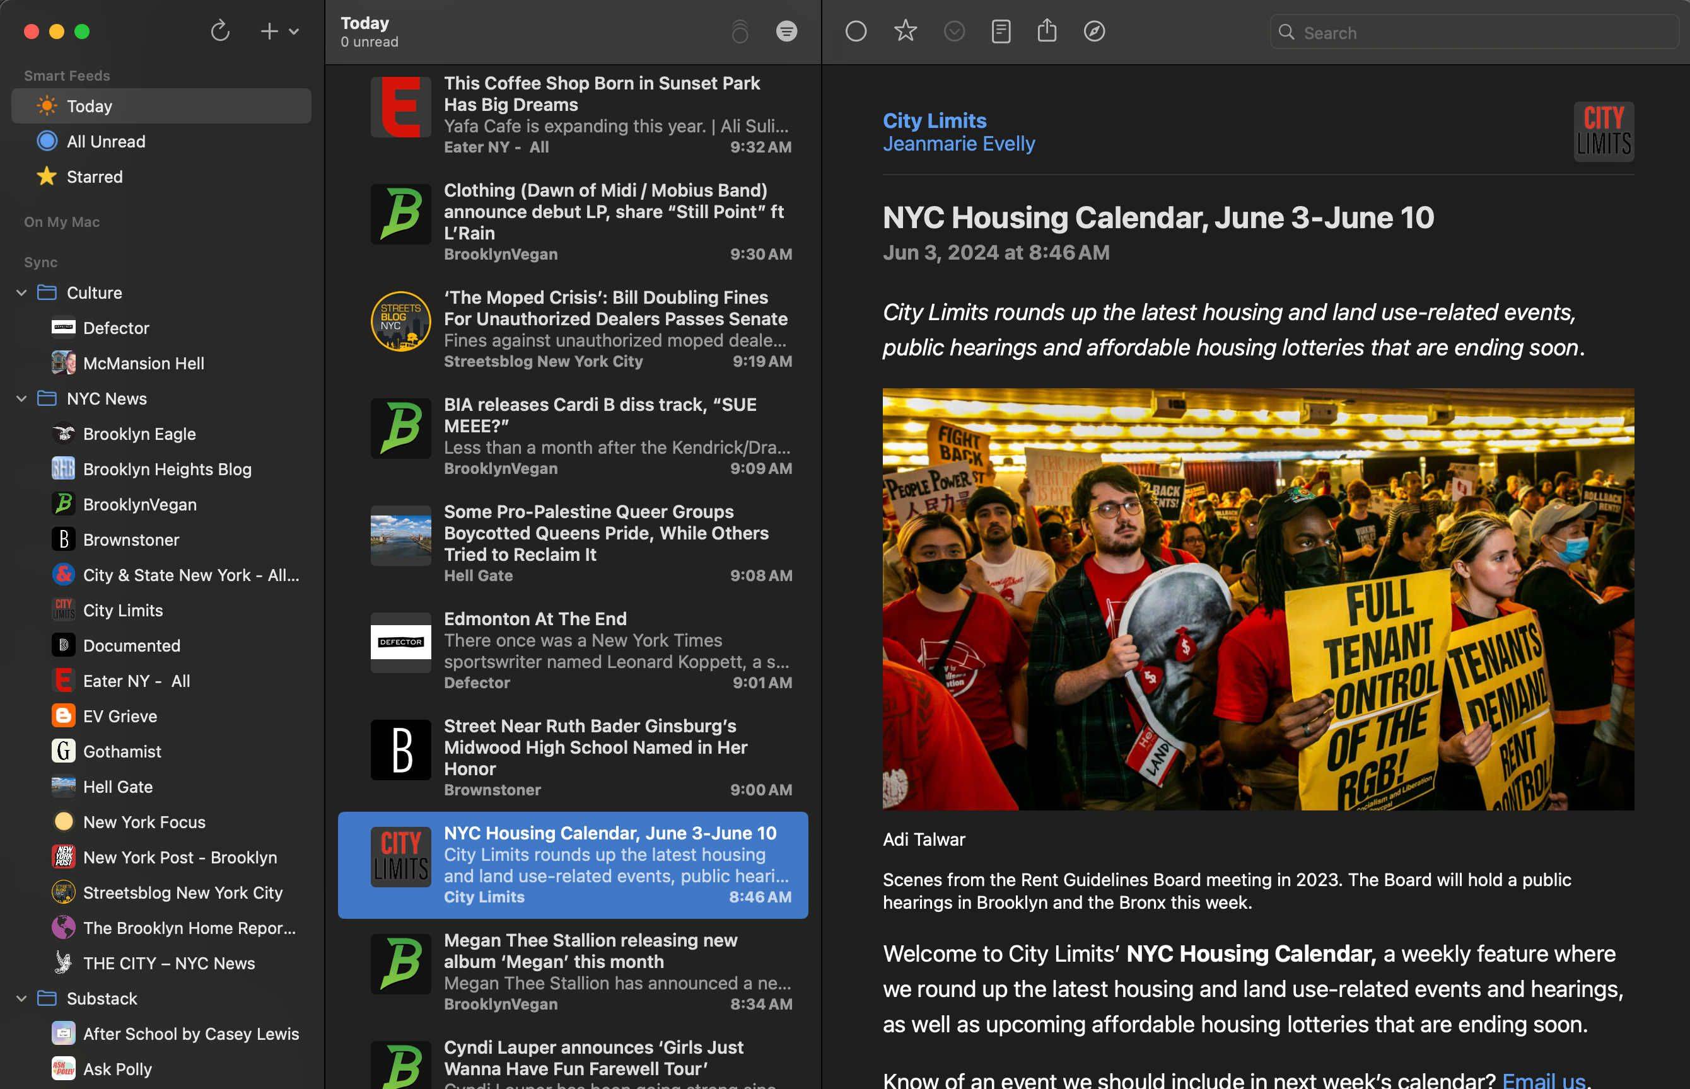The image size is (1690, 1089).
Task: Refresh all feeds with the reload icon
Action: pyautogui.click(x=220, y=31)
